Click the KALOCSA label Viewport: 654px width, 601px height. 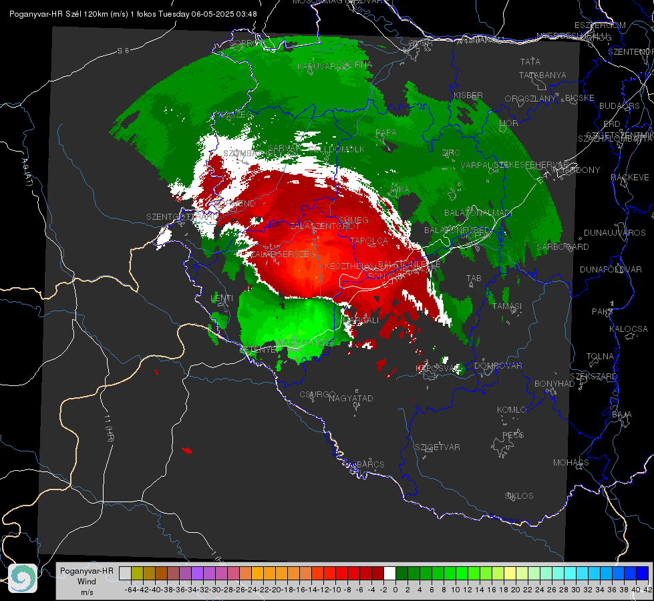[629, 329]
